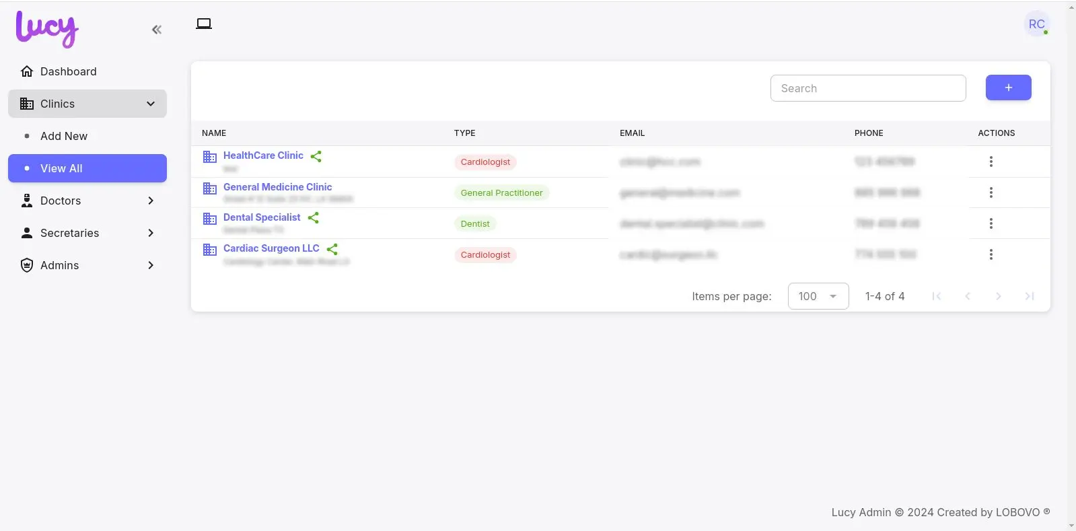
Task: Open three-dot menu for General Medicine Clinic
Action: [x=991, y=192]
